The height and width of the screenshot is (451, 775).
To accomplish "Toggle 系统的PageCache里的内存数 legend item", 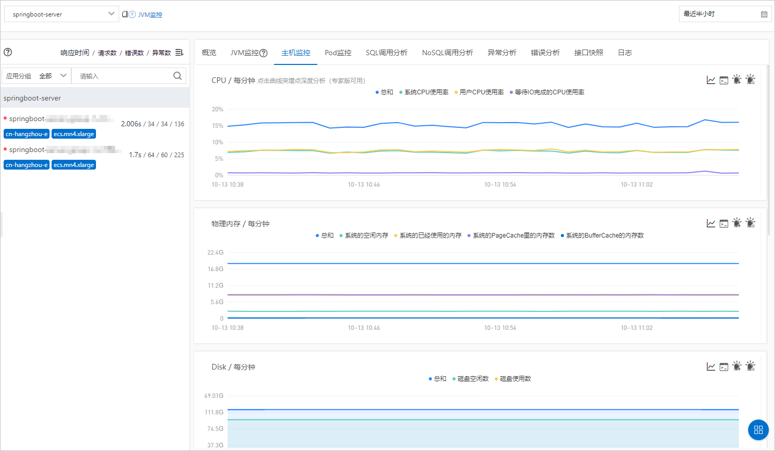I will point(511,236).
